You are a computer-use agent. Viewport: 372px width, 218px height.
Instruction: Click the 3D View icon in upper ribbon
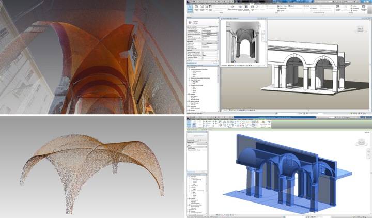pyautogui.click(x=253, y=7)
